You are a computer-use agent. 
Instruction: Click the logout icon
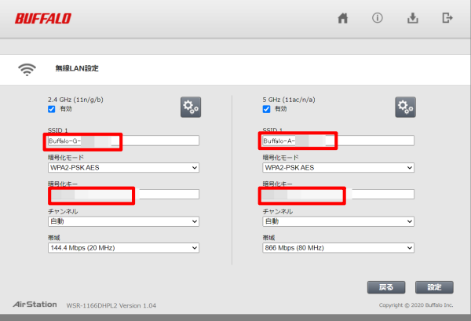tap(447, 18)
